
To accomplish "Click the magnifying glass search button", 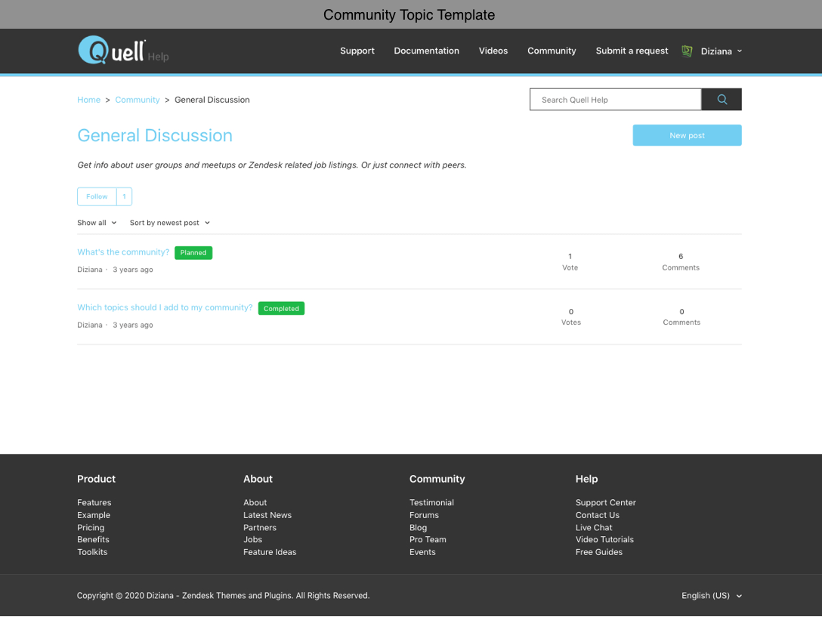I will pos(722,100).
